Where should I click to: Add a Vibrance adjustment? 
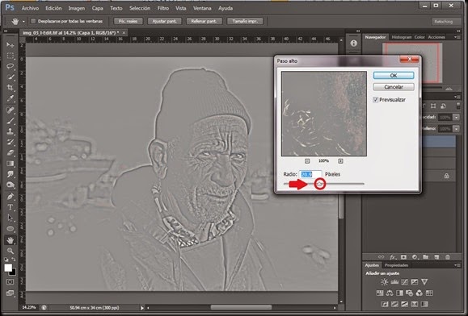pos(424,281)
